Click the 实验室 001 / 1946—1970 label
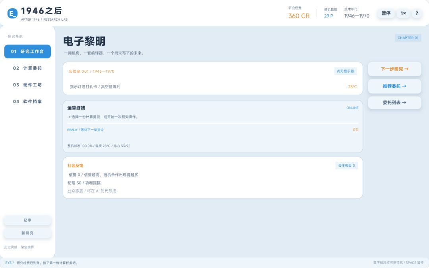Image resolution: width=429 pixels, height=268 pixels. (91, 71)
